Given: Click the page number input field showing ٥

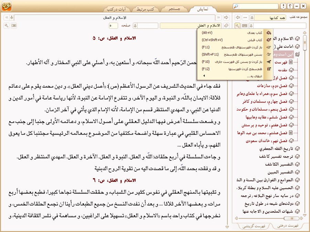Looking at the screenshot, I should tap(114, 26).
